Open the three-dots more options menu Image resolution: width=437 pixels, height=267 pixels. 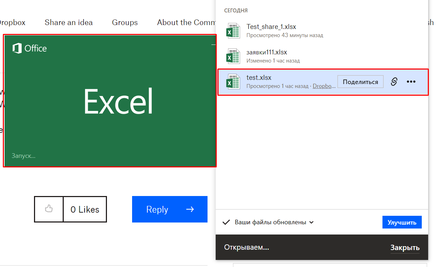pyautogui.click(x=411, y=82)
